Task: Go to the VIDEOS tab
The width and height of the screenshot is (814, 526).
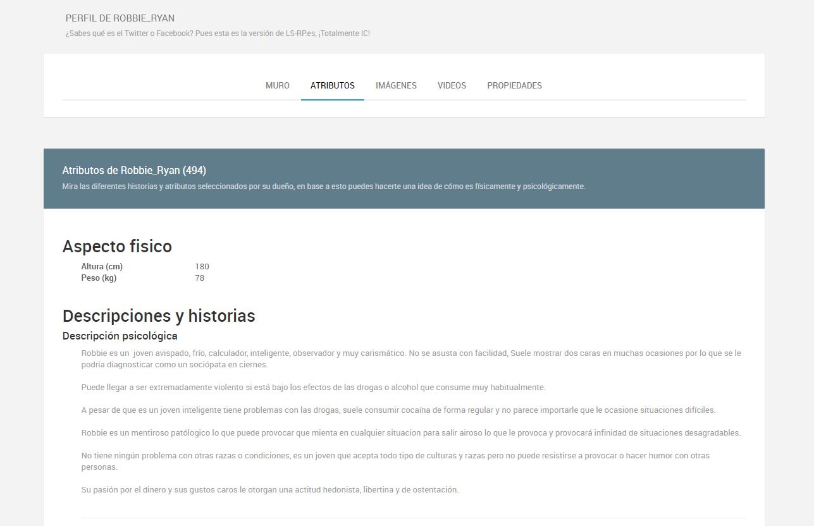Action: 452,86
